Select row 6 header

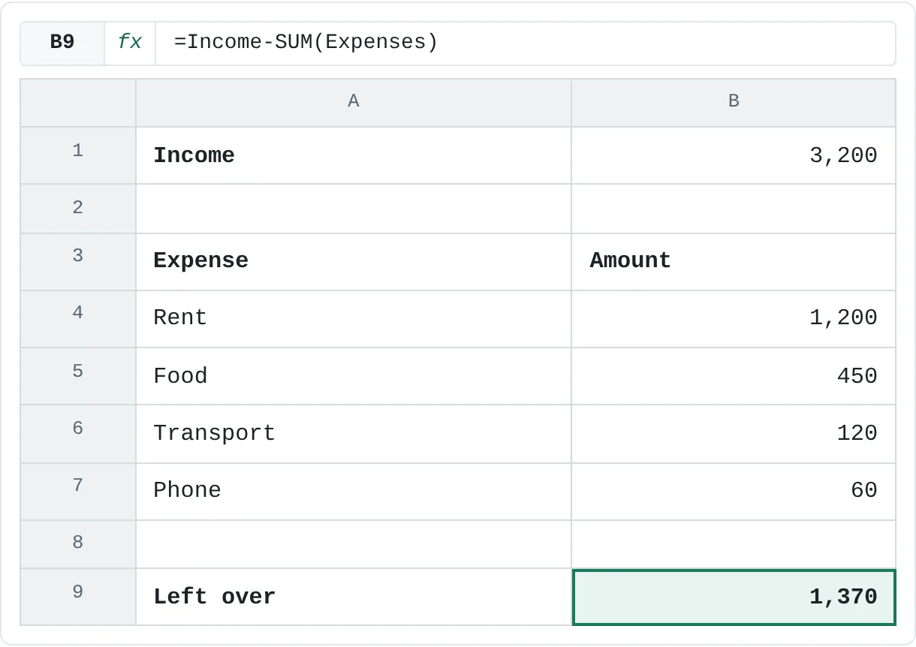click(x=78, y=434)
